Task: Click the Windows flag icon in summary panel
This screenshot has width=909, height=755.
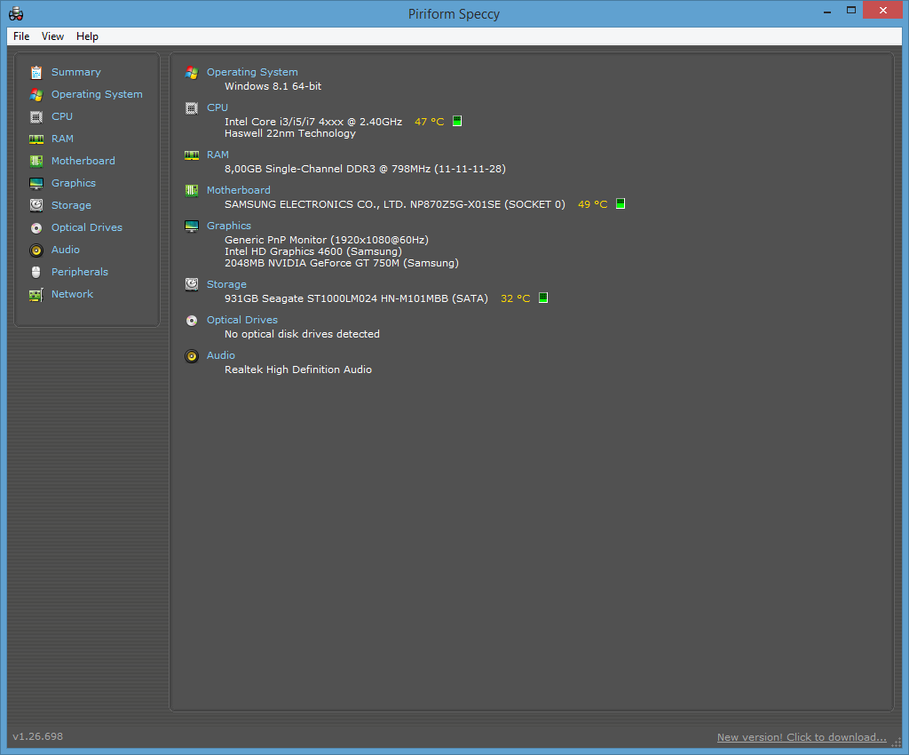Action: pos(192,73)
